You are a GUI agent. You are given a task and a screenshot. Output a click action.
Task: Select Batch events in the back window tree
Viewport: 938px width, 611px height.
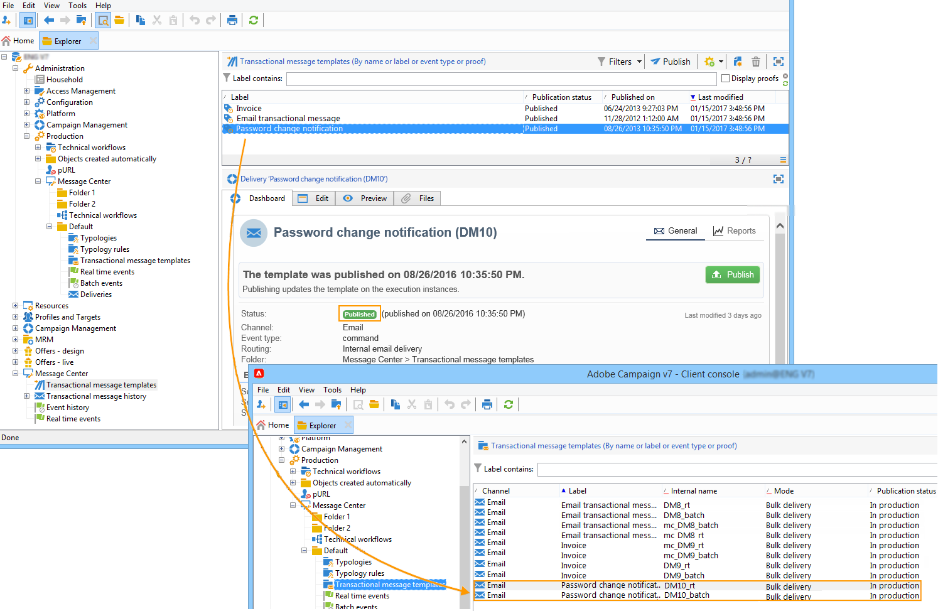[x=101, y=283]
